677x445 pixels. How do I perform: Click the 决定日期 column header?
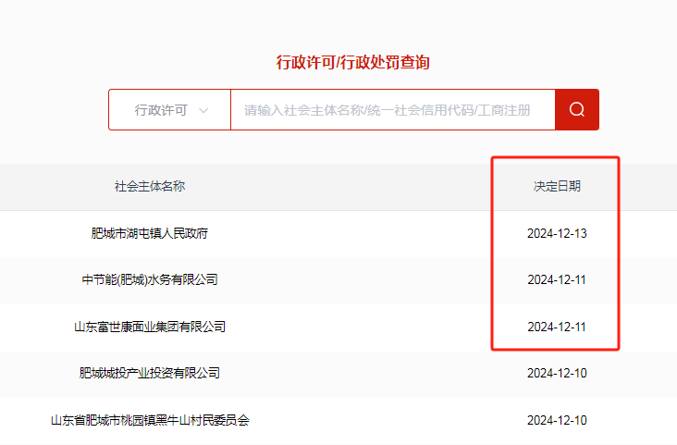click(557, 186)
